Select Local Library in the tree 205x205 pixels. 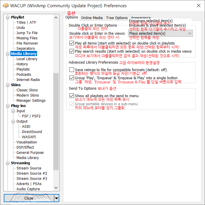(27, 59)
